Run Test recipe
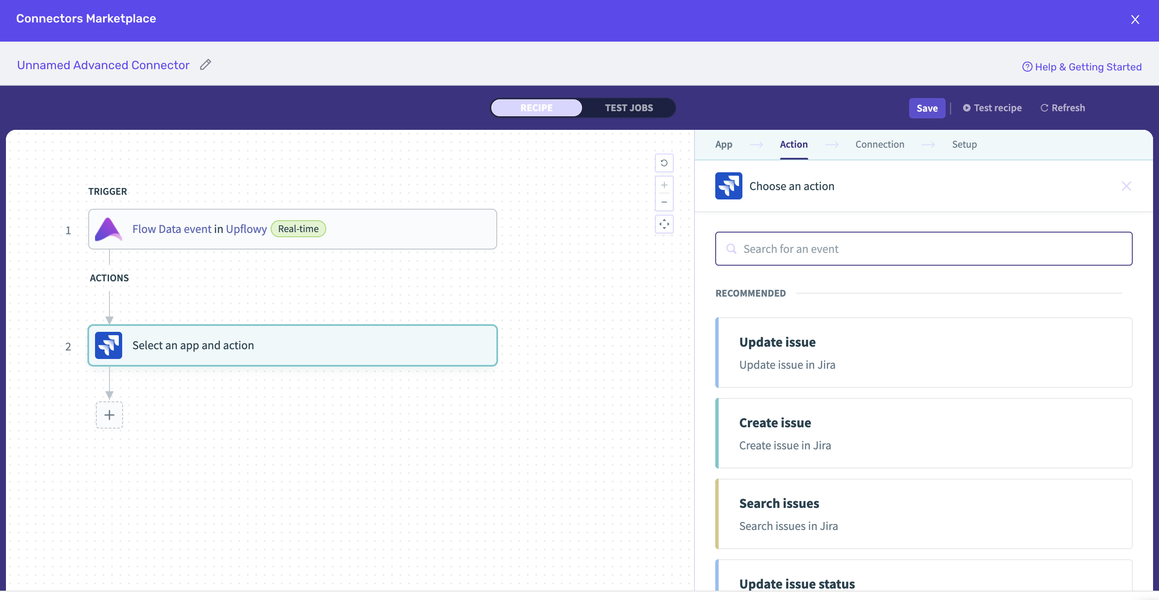 point(992,108)
